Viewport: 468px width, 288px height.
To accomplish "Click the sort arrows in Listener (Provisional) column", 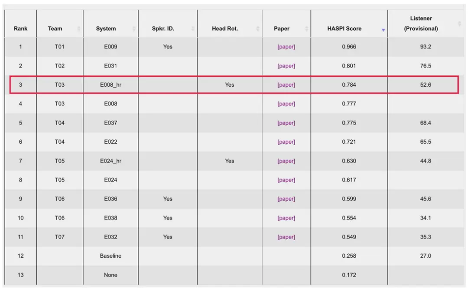I will [x=459, y=23].
